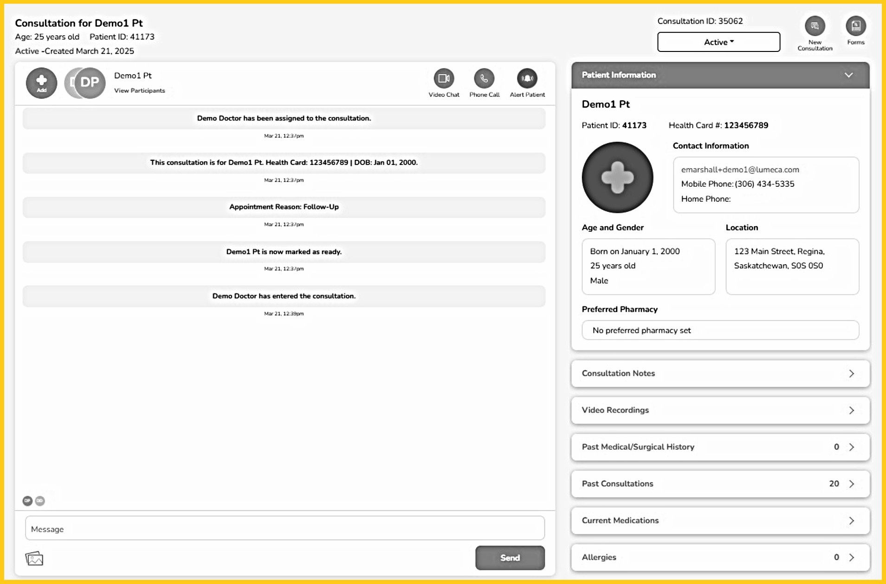Open the Active status dropdown
This screenshot has height=584, width=886.
point(718,42)
